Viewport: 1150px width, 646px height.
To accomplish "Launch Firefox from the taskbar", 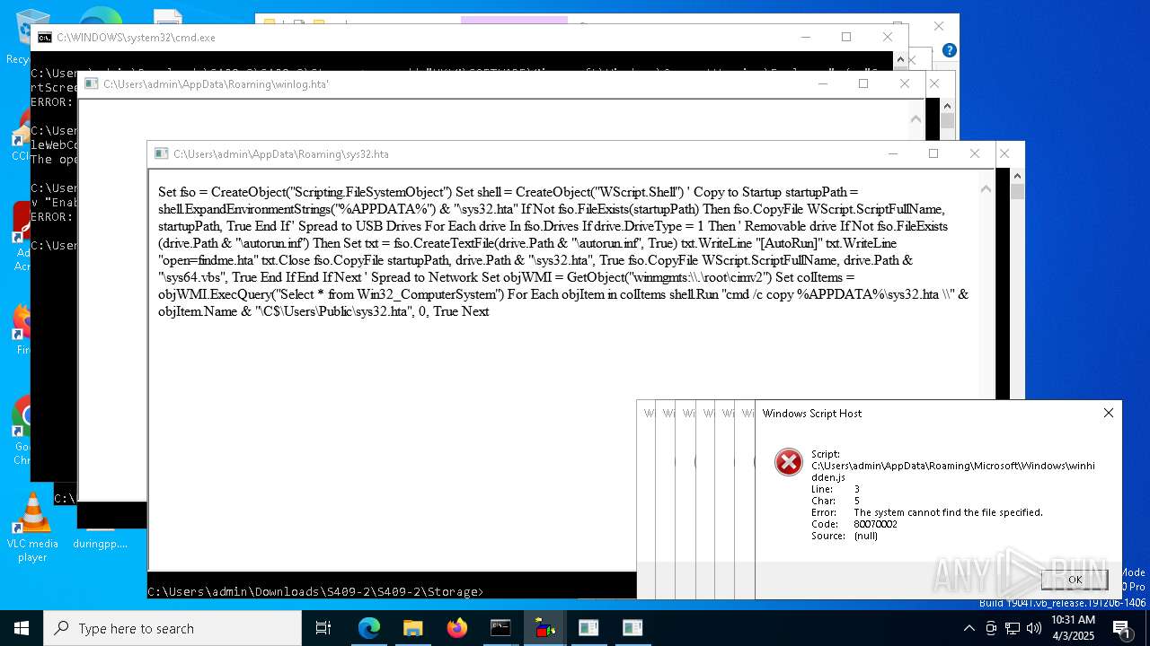I will coord(456,628).
